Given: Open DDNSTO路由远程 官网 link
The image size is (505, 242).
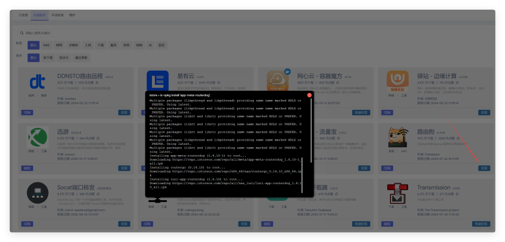Looking at the screenshot, I should pyautogui.click(x=27, y=113).
